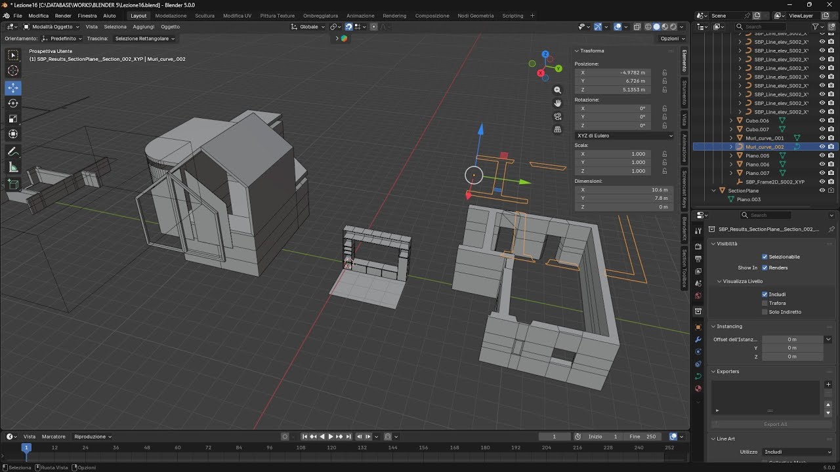Click current frame marker on timeline
The height and width of the screenshot is (472, 840).
click(x=26, y=448)
